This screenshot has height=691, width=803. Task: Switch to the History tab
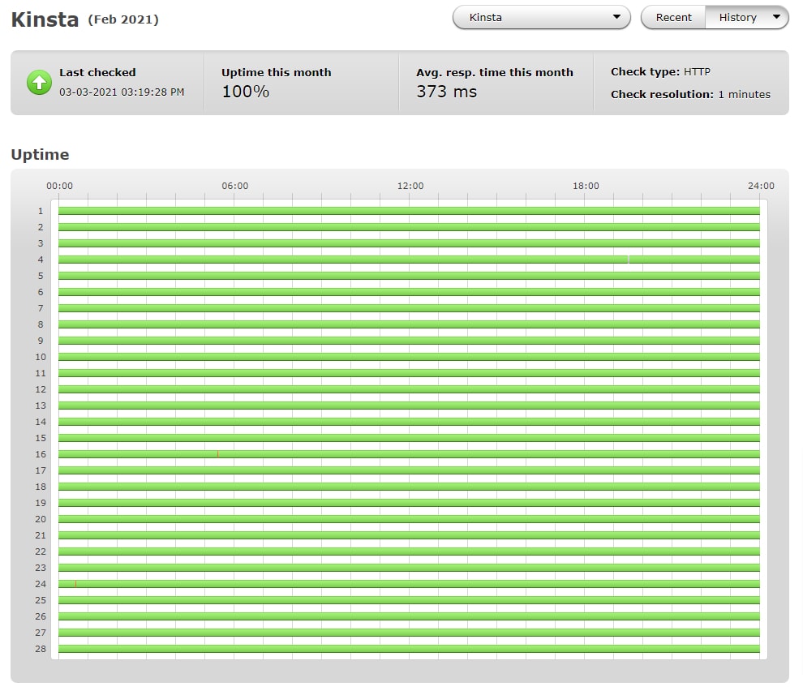point(737,17)
